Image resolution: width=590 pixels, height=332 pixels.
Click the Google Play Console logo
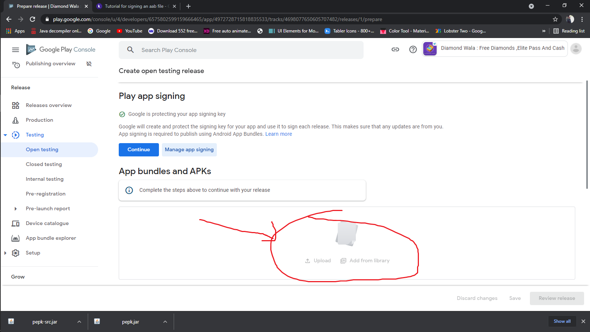pos(61,49)
